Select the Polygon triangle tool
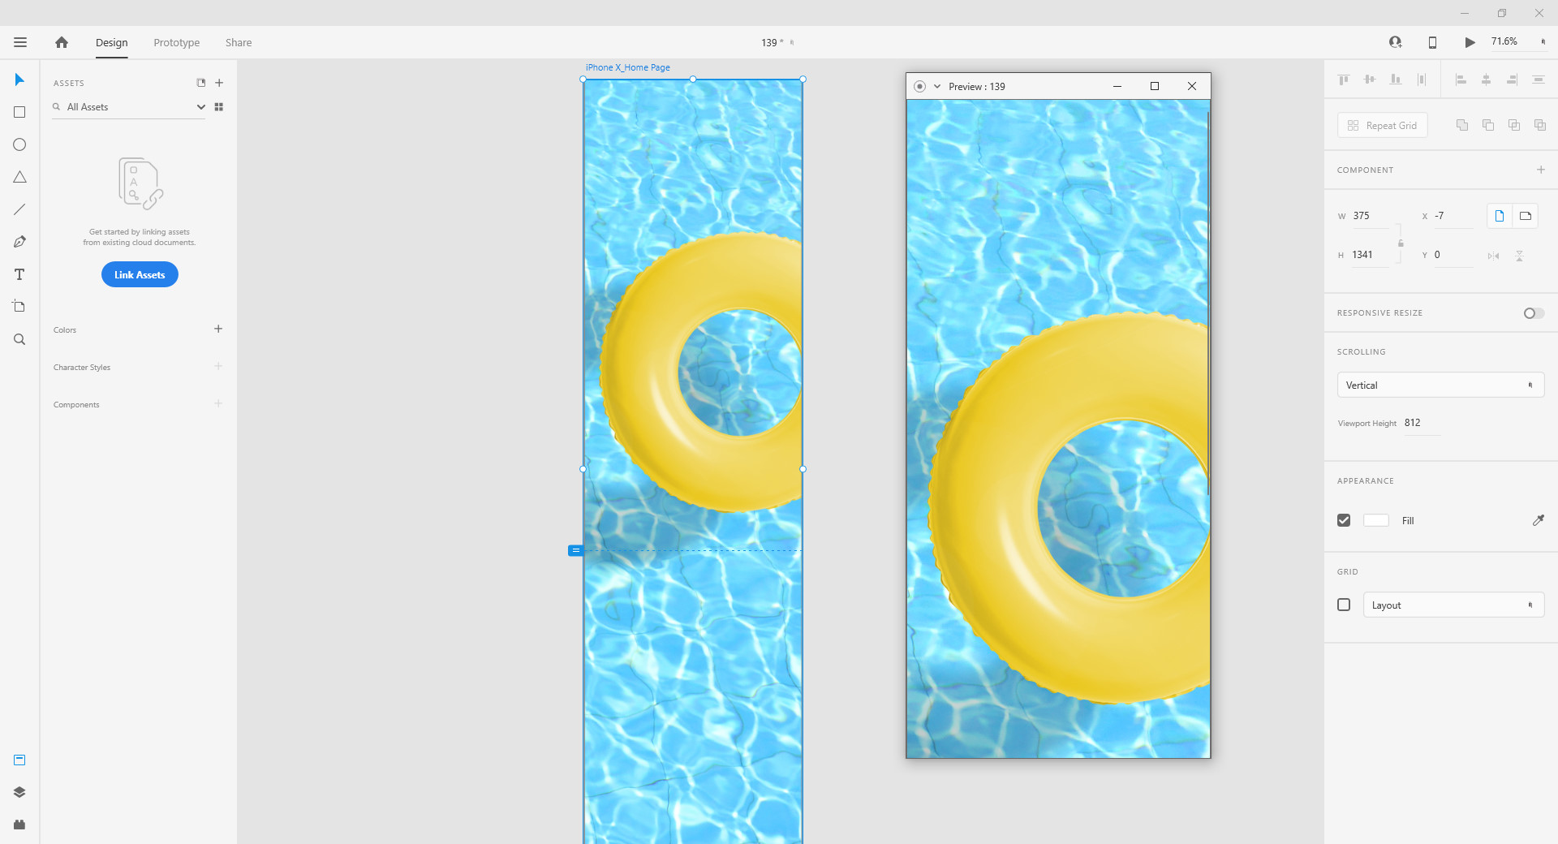The height and width of the screenshot is (844, 1558). click(x=19, y=177)
